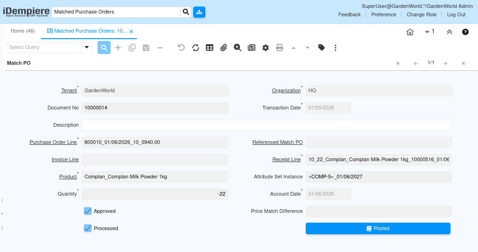Open Zoom Across magnifier icon
478x252 pixels.
pos(238,48)
